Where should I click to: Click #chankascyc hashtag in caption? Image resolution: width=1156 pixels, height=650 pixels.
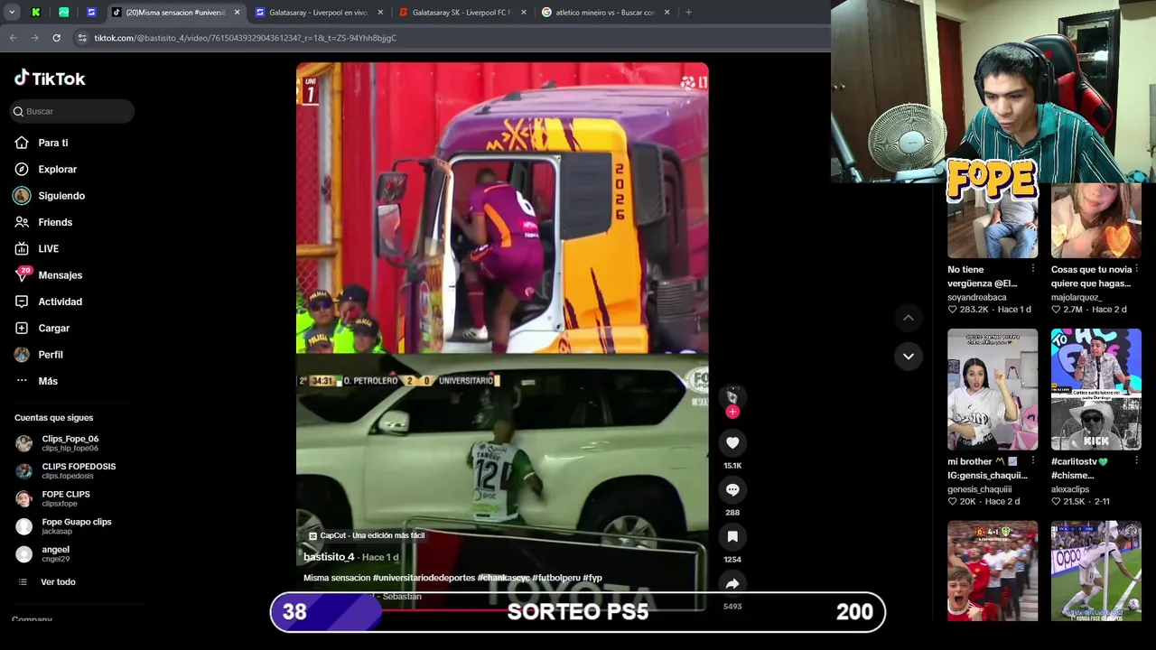pyautogui.click(x=504, y=578)
